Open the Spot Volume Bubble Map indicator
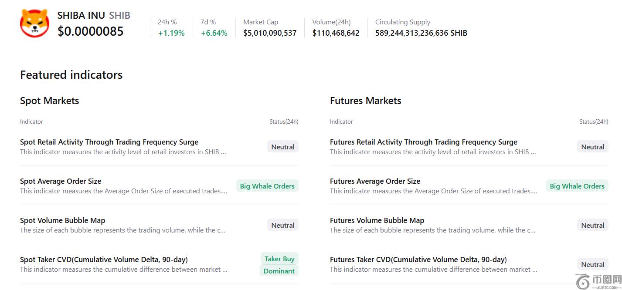 click(x=62, y=220)
